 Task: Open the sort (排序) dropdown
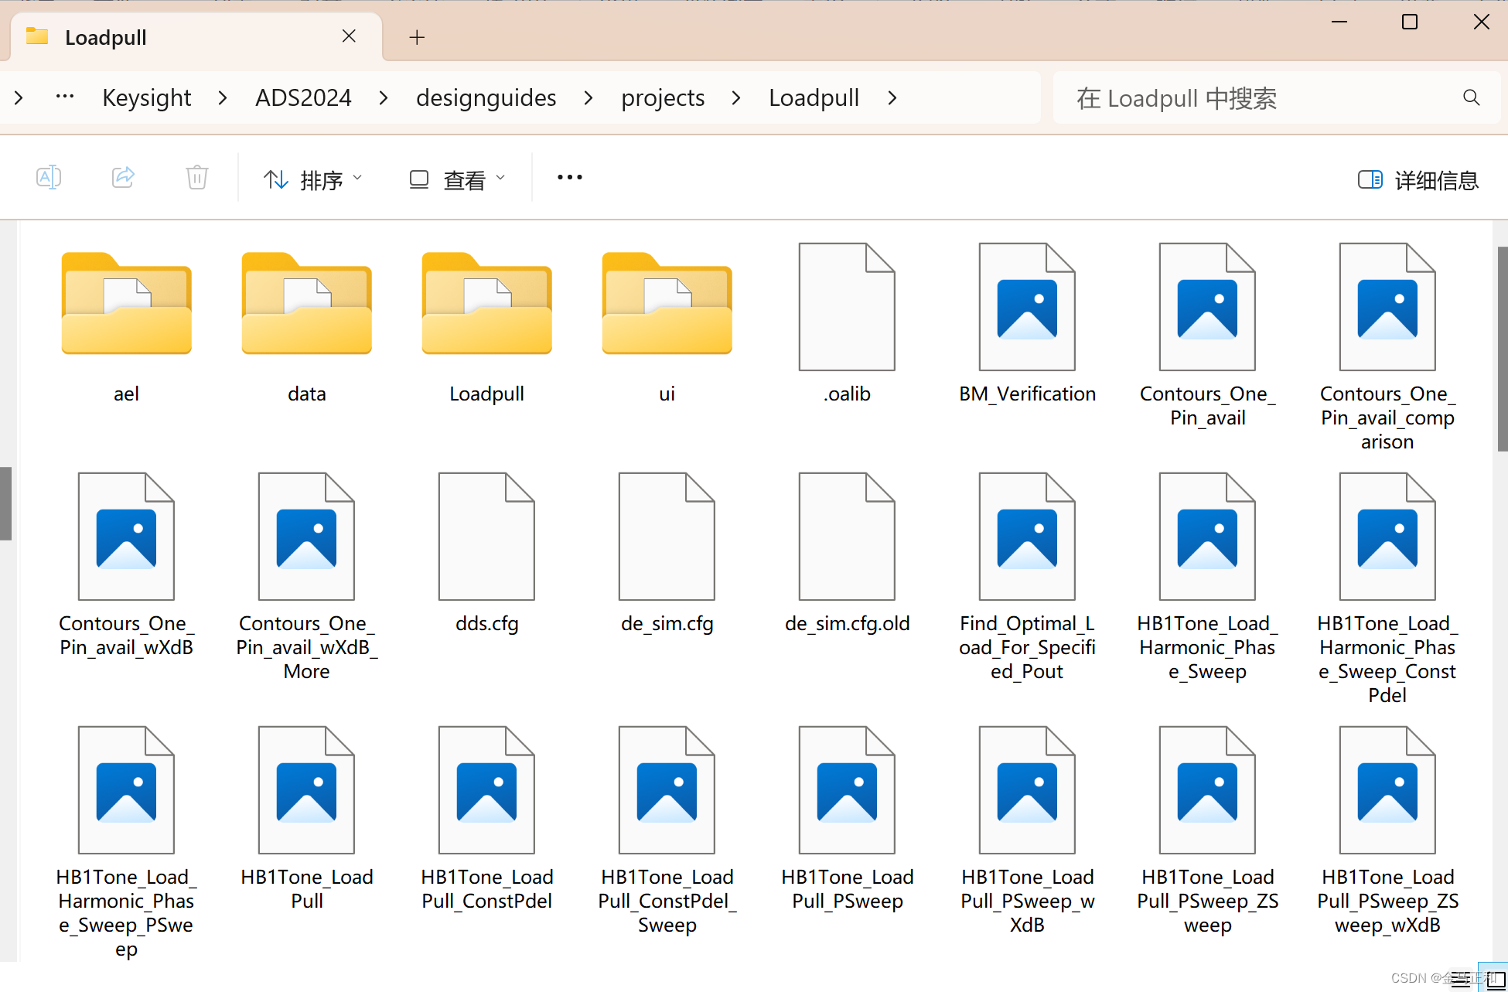(x=312, y=179)
